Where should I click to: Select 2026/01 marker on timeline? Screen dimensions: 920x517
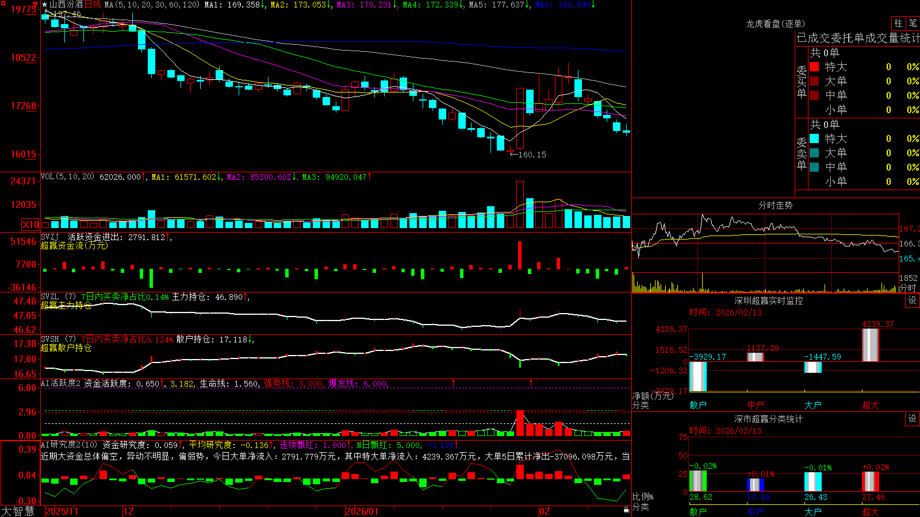[x=362, y=511]
